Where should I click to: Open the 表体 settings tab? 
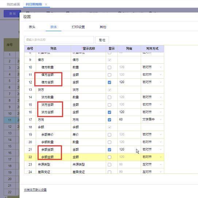(53, 27)
